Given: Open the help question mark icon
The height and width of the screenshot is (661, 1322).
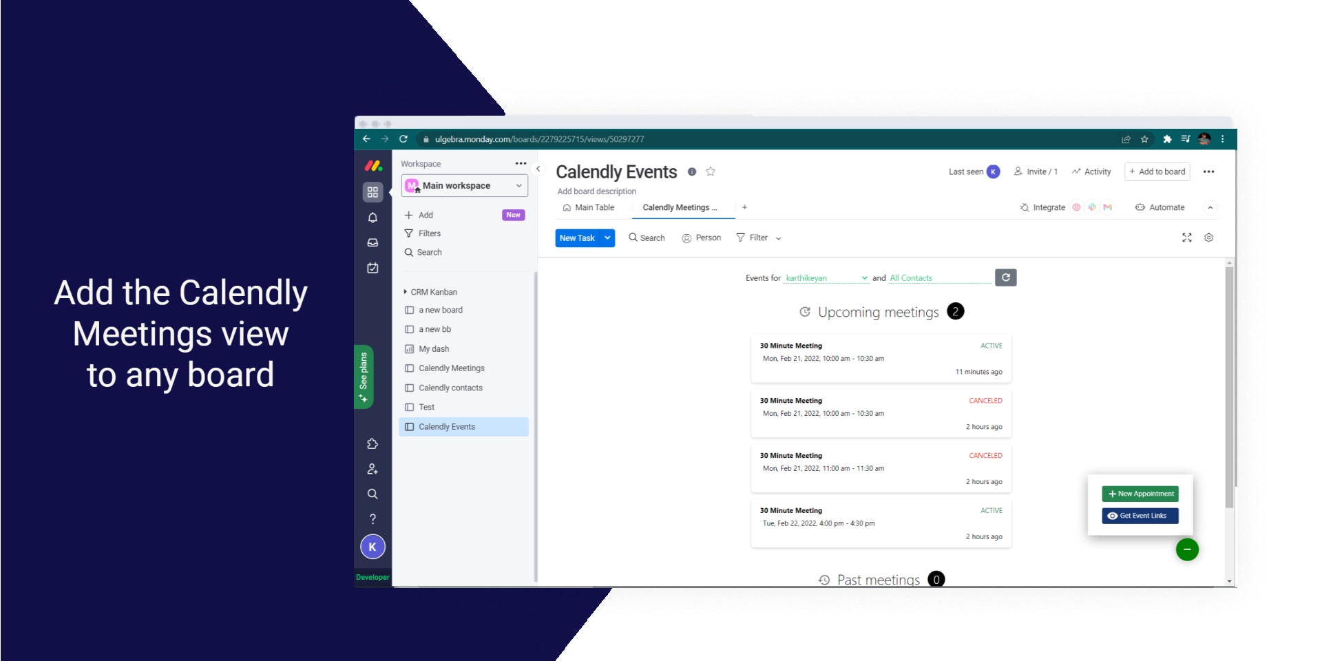Looking at the screenshot, I should point(373,518).
